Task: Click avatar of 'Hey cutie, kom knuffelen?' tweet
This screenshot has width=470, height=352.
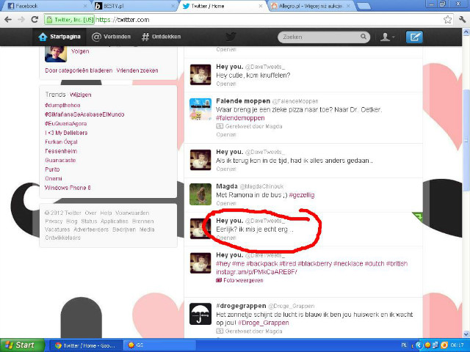Action: pos(200,75)
